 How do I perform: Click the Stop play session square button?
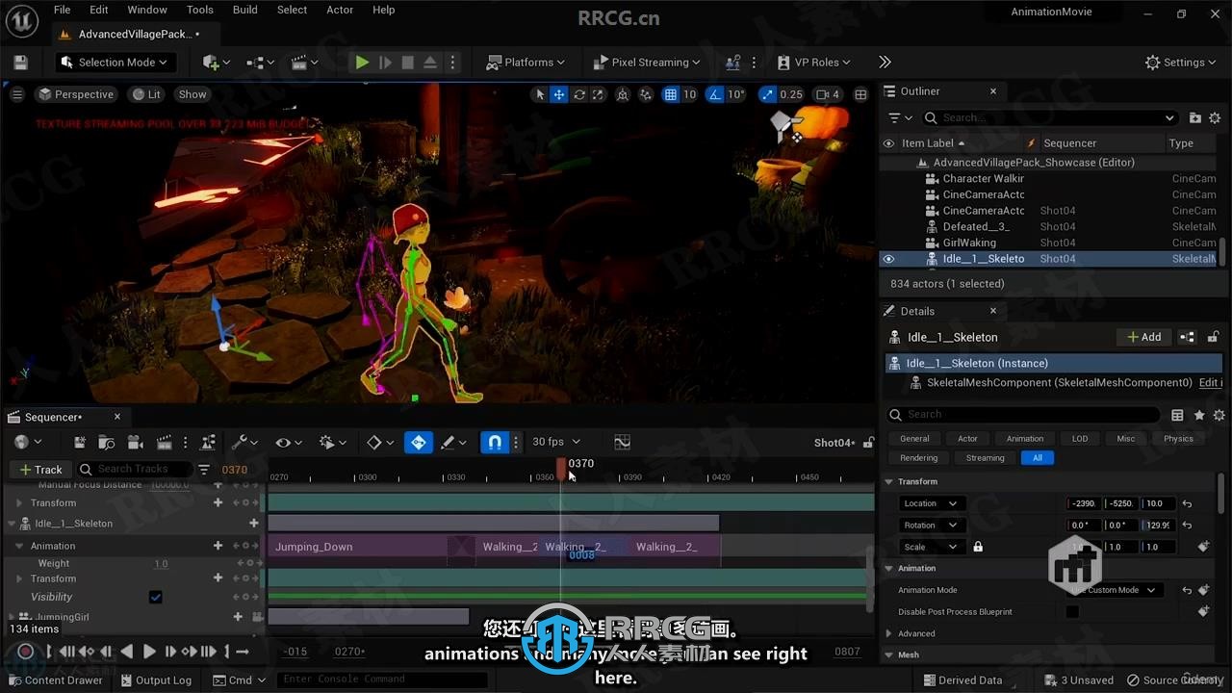coord(407,63)
